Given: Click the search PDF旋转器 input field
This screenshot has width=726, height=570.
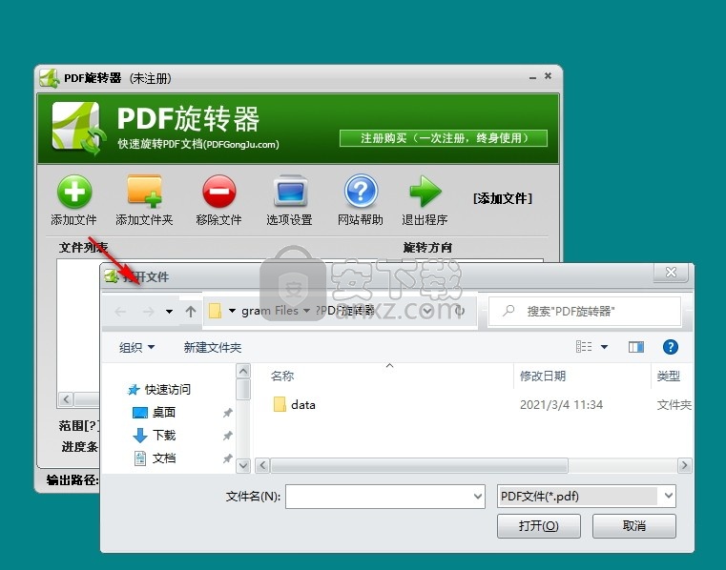Looking at the screenshot, I should (584, 312).
